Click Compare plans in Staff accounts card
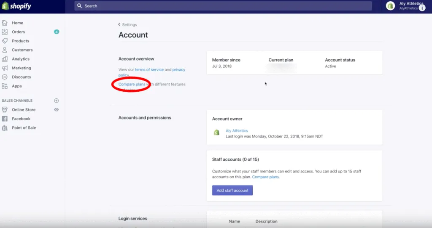 [x=266, y=177]
